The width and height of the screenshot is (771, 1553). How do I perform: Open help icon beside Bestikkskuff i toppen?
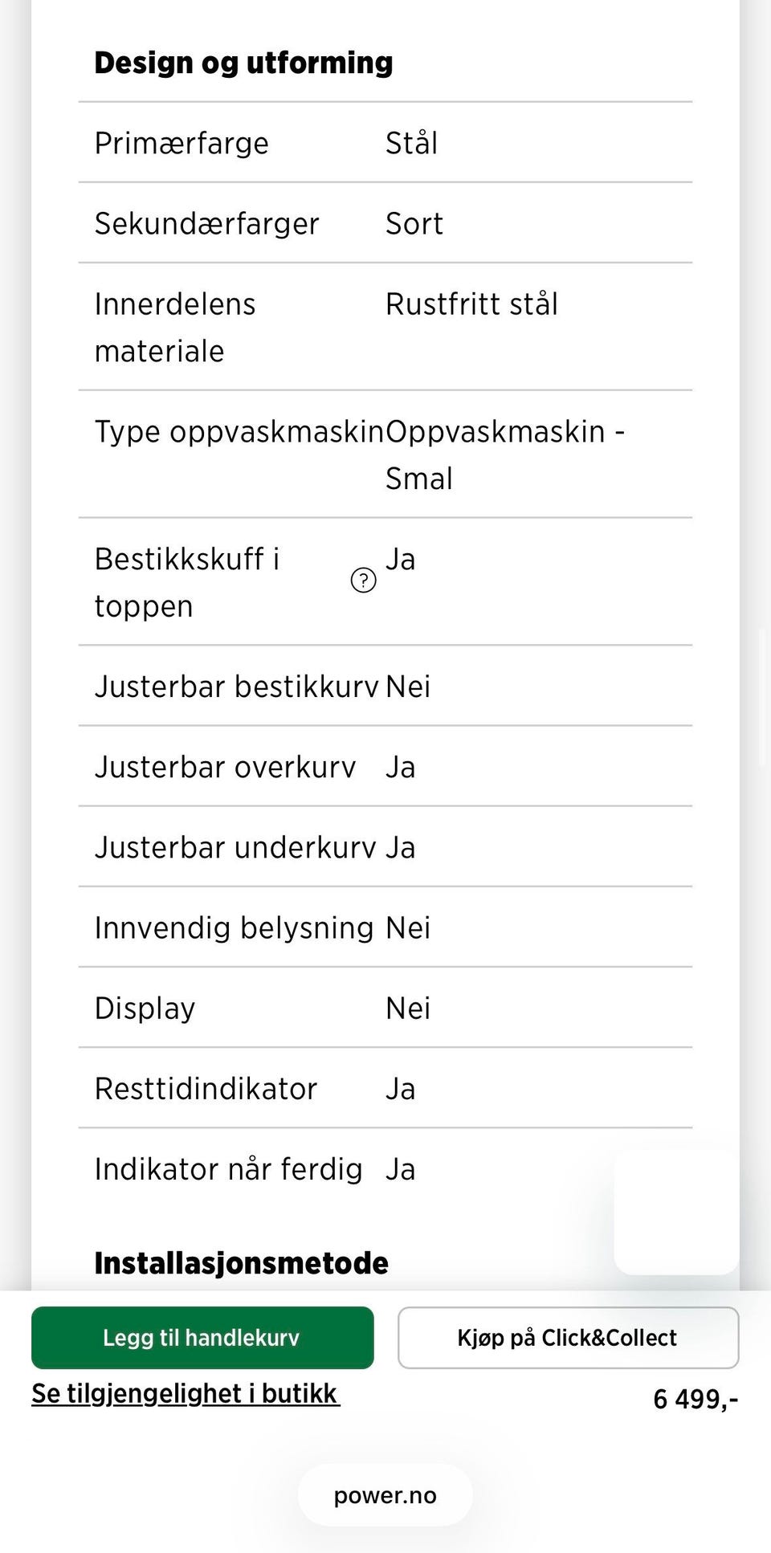[364, 580]
